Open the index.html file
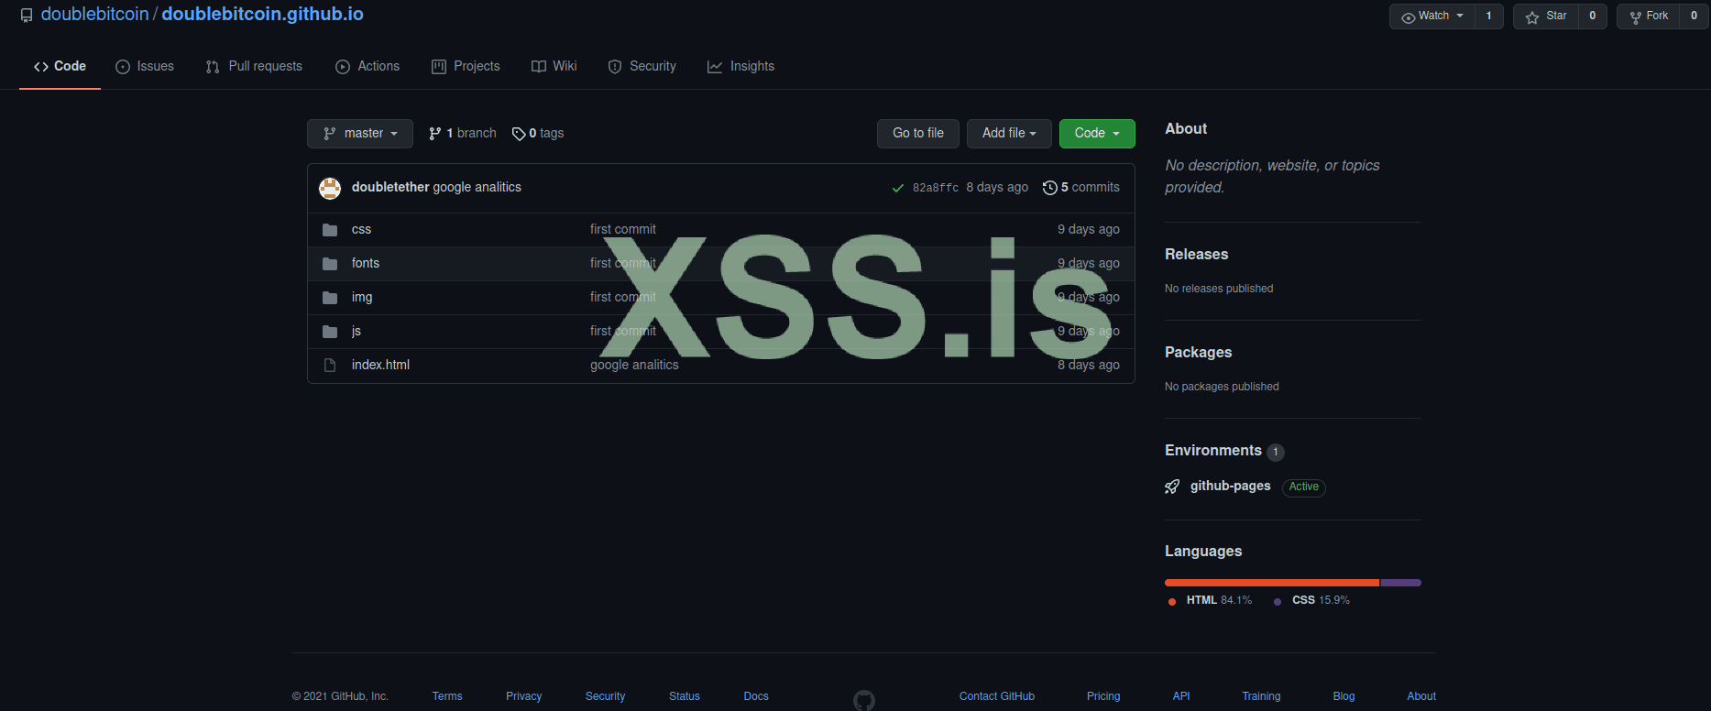Screen dimensions: 1711x711 click(x=380, y=365)
